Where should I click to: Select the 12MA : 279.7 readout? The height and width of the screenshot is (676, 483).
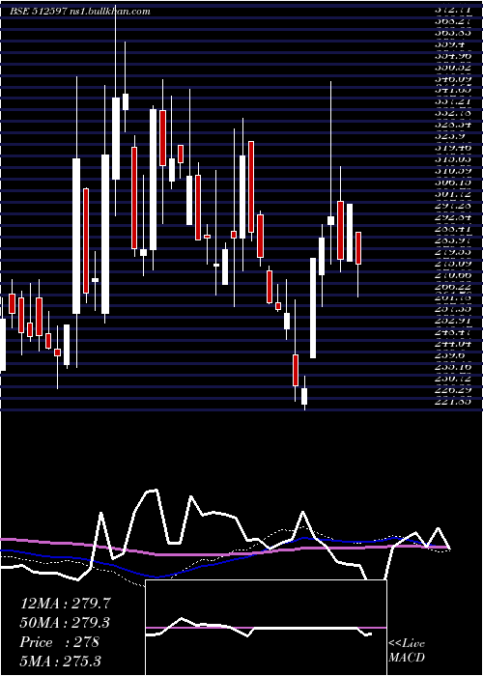(x=65, y=604)
